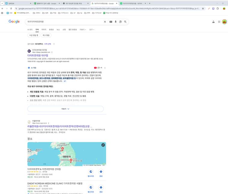Click the Seoul map pin marker
The image size is (228, 194).
(x=62, y=148)
